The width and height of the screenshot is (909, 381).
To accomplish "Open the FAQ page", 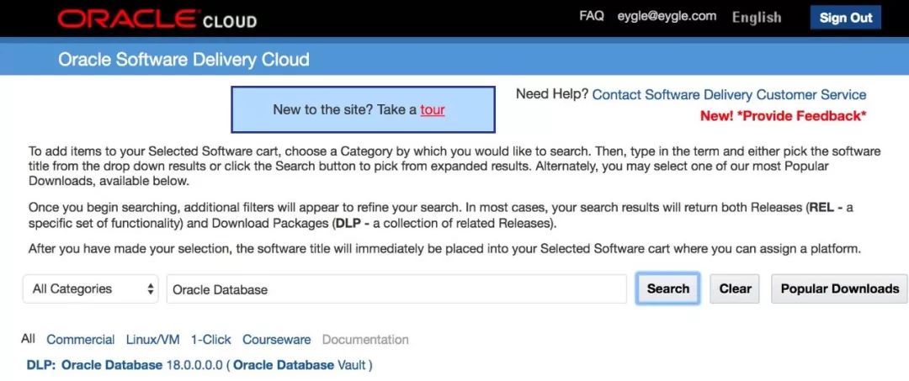I will point(592,16).
